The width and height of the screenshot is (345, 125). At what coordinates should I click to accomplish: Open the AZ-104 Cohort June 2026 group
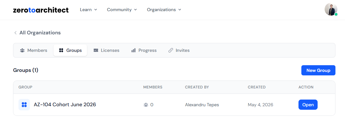point(308,105)
